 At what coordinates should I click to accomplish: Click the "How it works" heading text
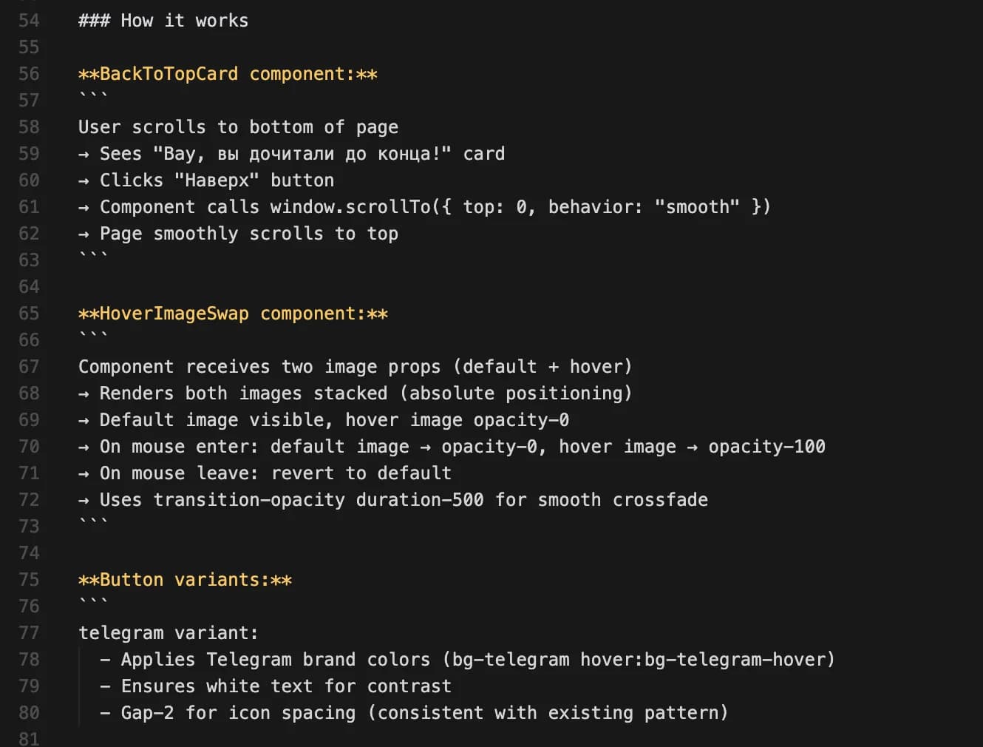click(x=184, y=21)
